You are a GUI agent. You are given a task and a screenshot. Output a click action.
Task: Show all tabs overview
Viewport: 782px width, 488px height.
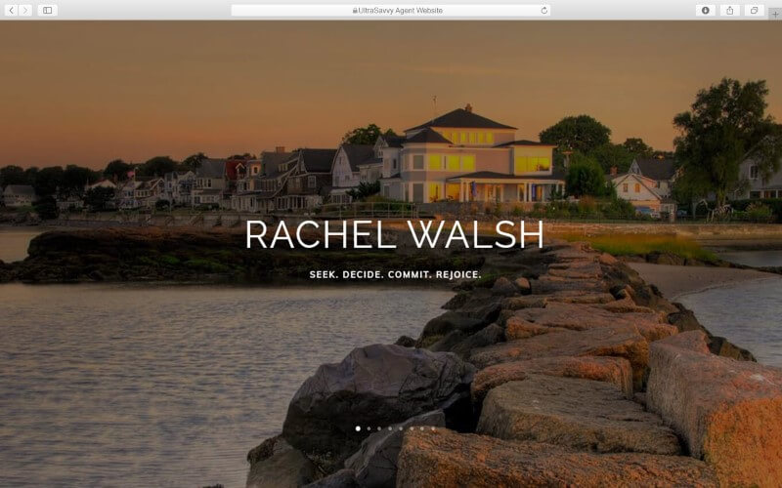pos(755,10)
